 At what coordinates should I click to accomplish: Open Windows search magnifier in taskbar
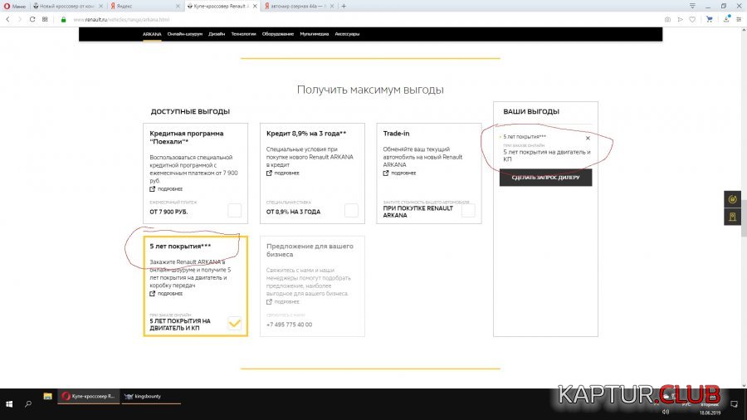tap(28, 403)
